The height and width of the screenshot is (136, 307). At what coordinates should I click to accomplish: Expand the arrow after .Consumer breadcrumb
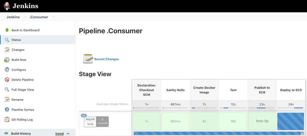[x=54, y=17]
